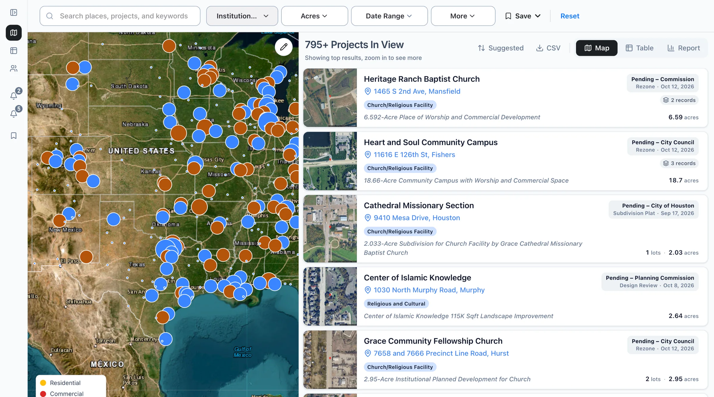
Task: Click the 2 records layers badge
Action: [x=679, y=100]
